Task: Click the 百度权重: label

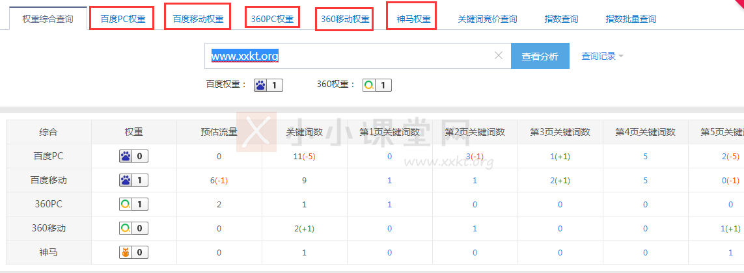Action: [x=227, y=85]
